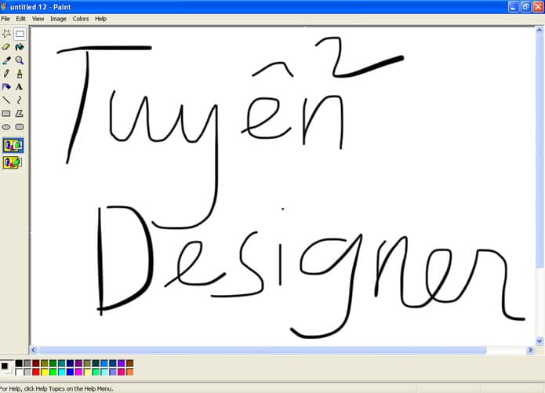Viewport: 545px width, 393px height.
Task: Select the Free-Form Select tool
Action: click(x=6, y=34)
